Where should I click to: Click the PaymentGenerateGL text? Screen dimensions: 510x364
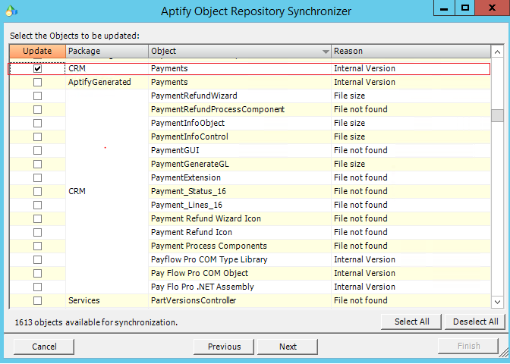pyautogui.click(x=190, y=164)
